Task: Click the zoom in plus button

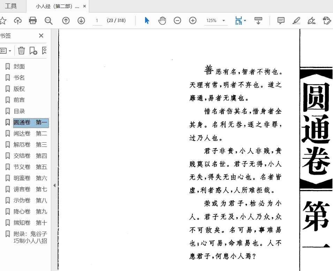Action: coord(193,21)
